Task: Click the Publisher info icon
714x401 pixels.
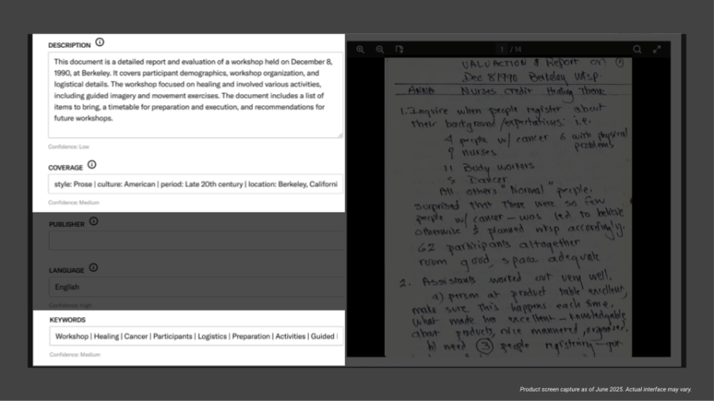Action: pyautogui.click(x=94, y=221)
